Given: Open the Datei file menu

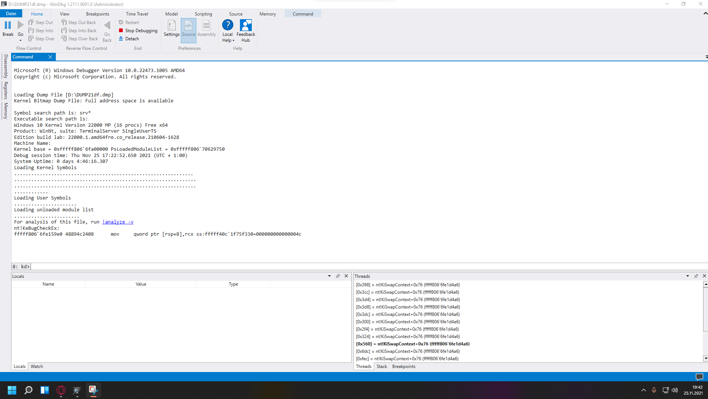Looking at the screenshot, I should [11, 14].
